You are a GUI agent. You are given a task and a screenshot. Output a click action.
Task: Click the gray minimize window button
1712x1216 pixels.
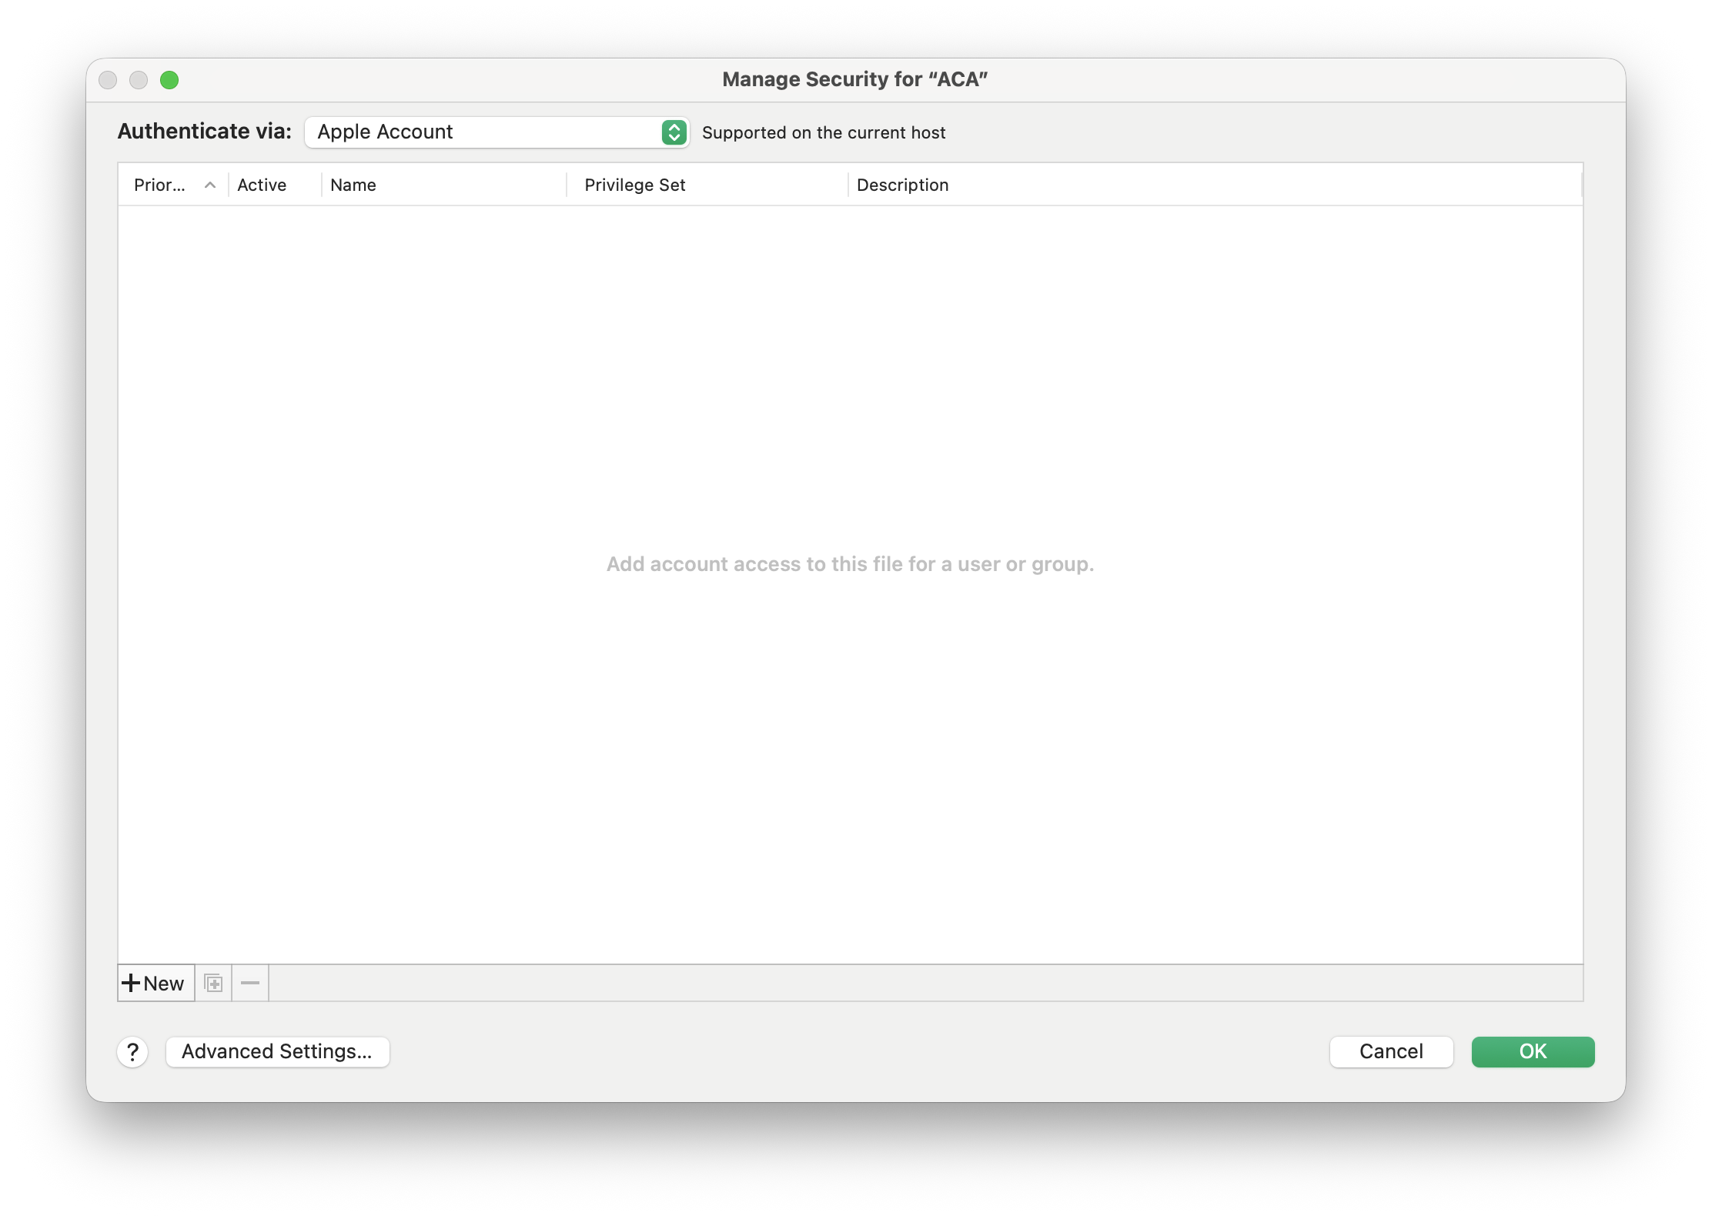click(x=139, y=80)
